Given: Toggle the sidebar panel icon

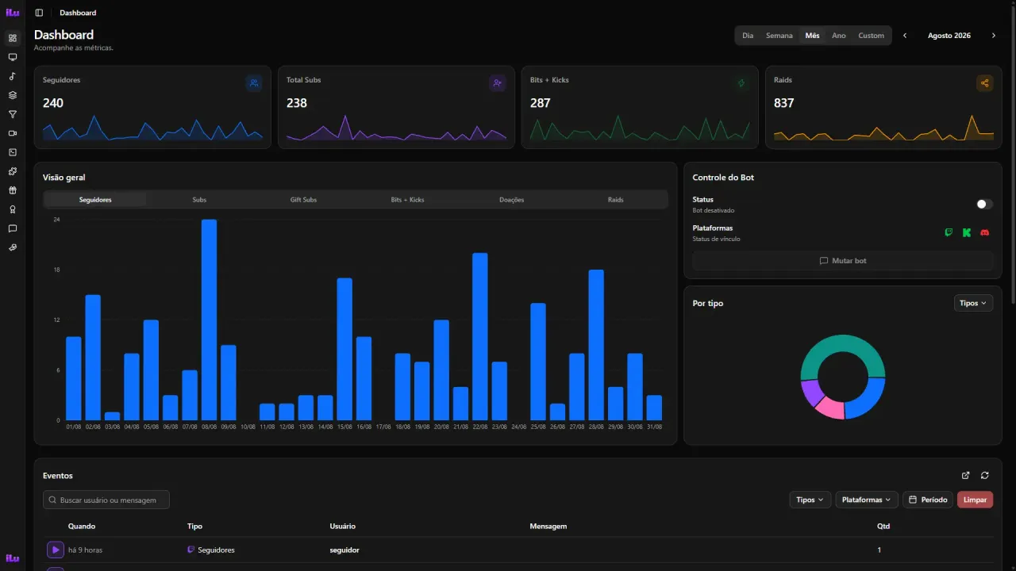Looking at the screenshot, I should click(x=39, y=13).
